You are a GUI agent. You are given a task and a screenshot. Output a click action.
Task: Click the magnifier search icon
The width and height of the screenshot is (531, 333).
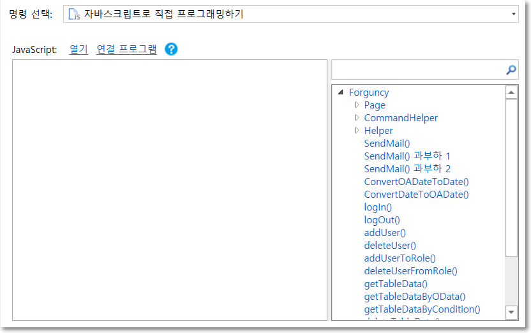tap(511, 70)
